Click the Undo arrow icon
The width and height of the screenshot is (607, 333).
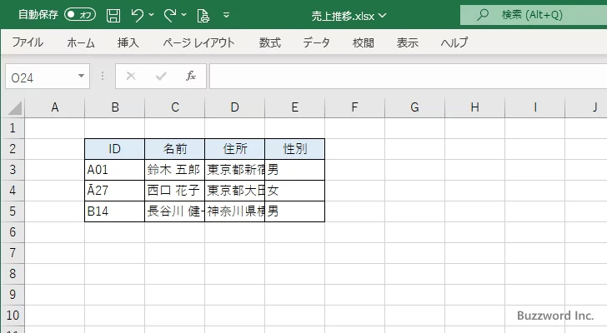(137, 16)
